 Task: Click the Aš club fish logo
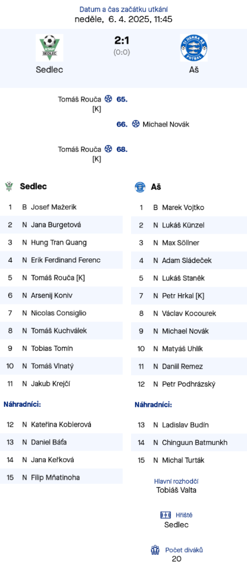194,47
